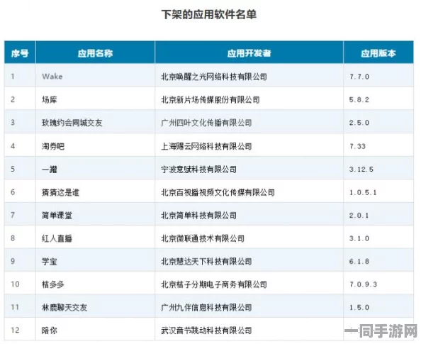
Task: Click version 2.5.0 in the 玫瑰约会同城交友 row
Action: coord(359,123)
